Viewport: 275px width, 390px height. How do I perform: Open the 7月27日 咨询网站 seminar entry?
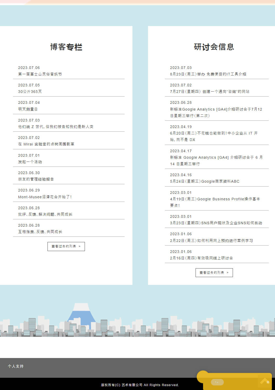coord(210,92)
